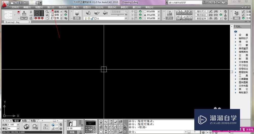The width and height of the screenshot is (254, 134).
Task: Save the drawing with the floppy disk icon
Action: pos(21,3)
